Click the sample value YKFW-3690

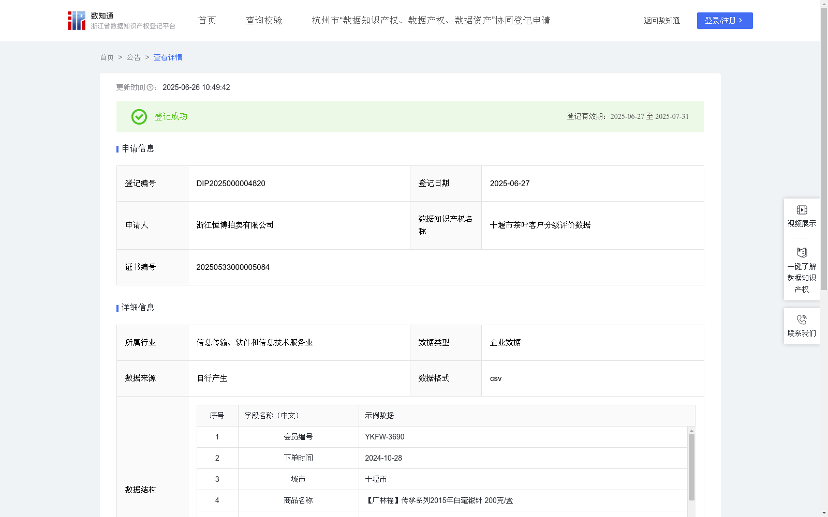click(385, 437)
